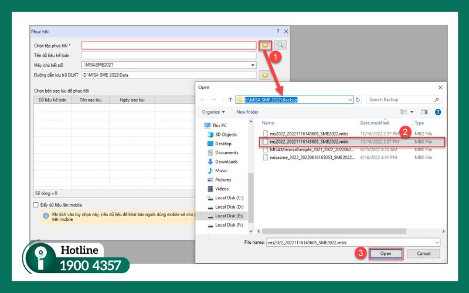The width and height of the screenshot is (469, 293).
Task: Expand the File name combo box arrow
Action: 436,242
